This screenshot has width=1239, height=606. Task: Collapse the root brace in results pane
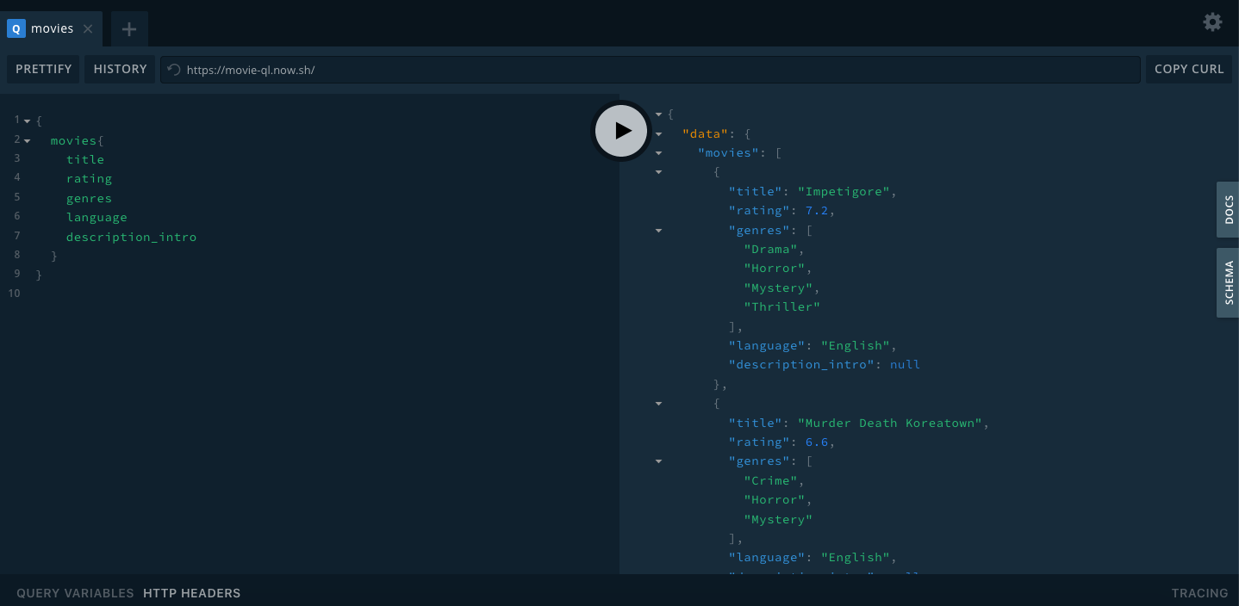[659, 114]
